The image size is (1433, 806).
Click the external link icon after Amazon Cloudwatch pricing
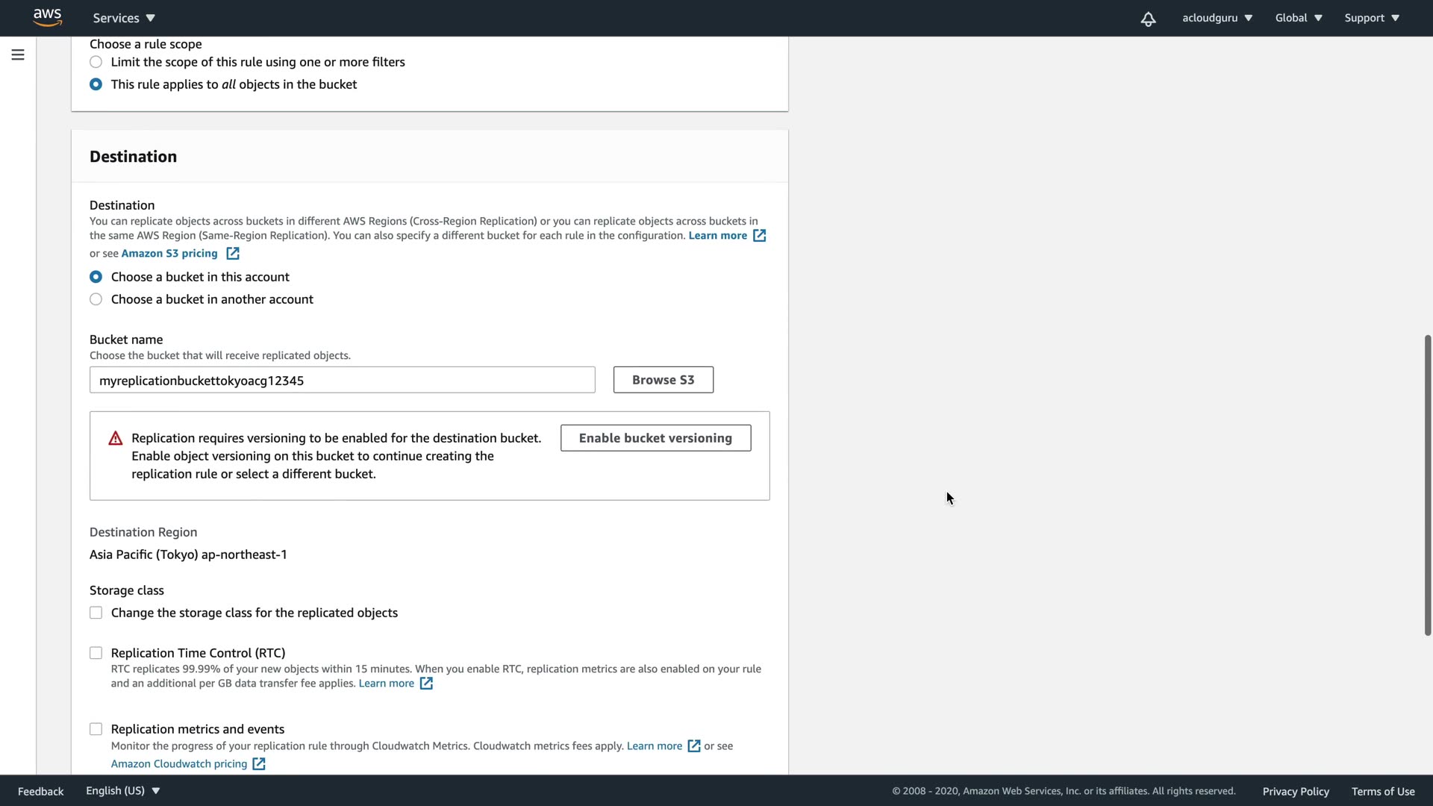(x=258, y=764)
